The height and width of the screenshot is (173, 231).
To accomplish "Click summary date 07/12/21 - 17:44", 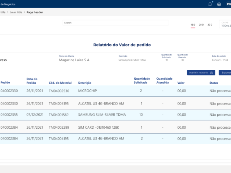I will coord(220,60).
